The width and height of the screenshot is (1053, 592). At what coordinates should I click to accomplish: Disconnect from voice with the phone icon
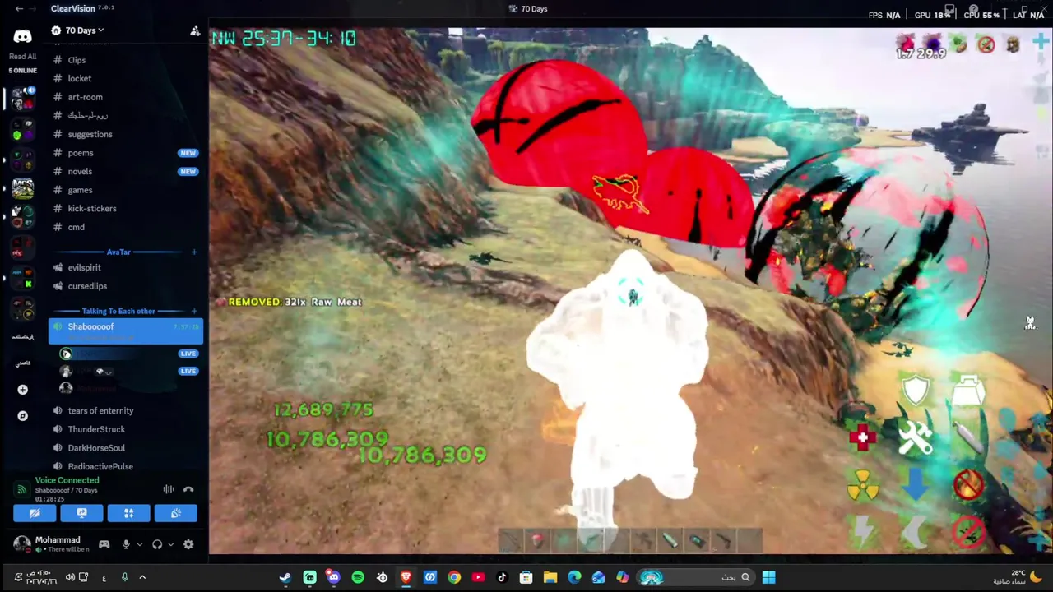[188, 489]
